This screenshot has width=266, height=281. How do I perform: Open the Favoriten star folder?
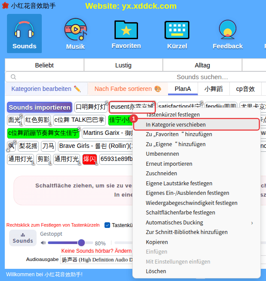tap(126, 35)
